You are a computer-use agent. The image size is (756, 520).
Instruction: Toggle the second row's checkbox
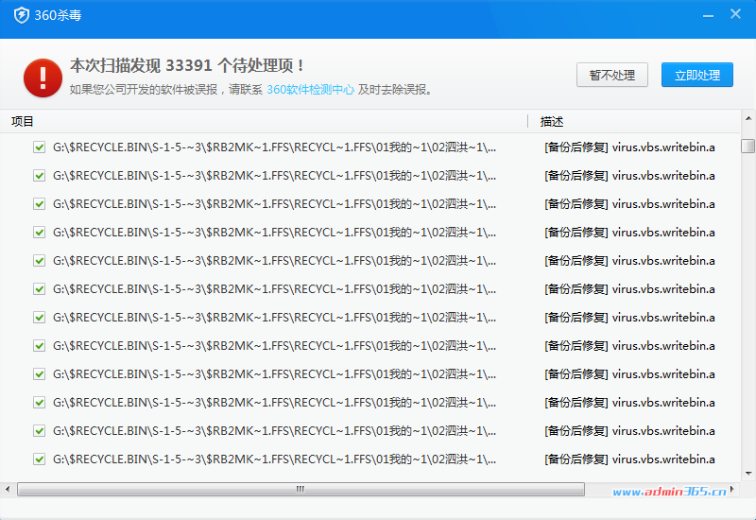point(39,176)
